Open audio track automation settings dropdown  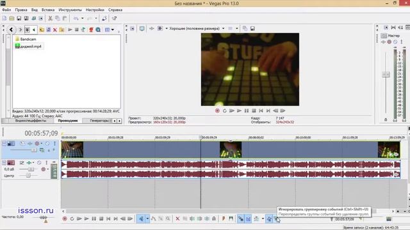point(48,169)
